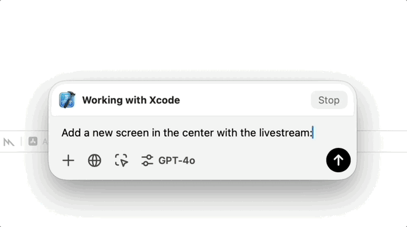Click the gray App Store style icon in the background

click(33, 141)
